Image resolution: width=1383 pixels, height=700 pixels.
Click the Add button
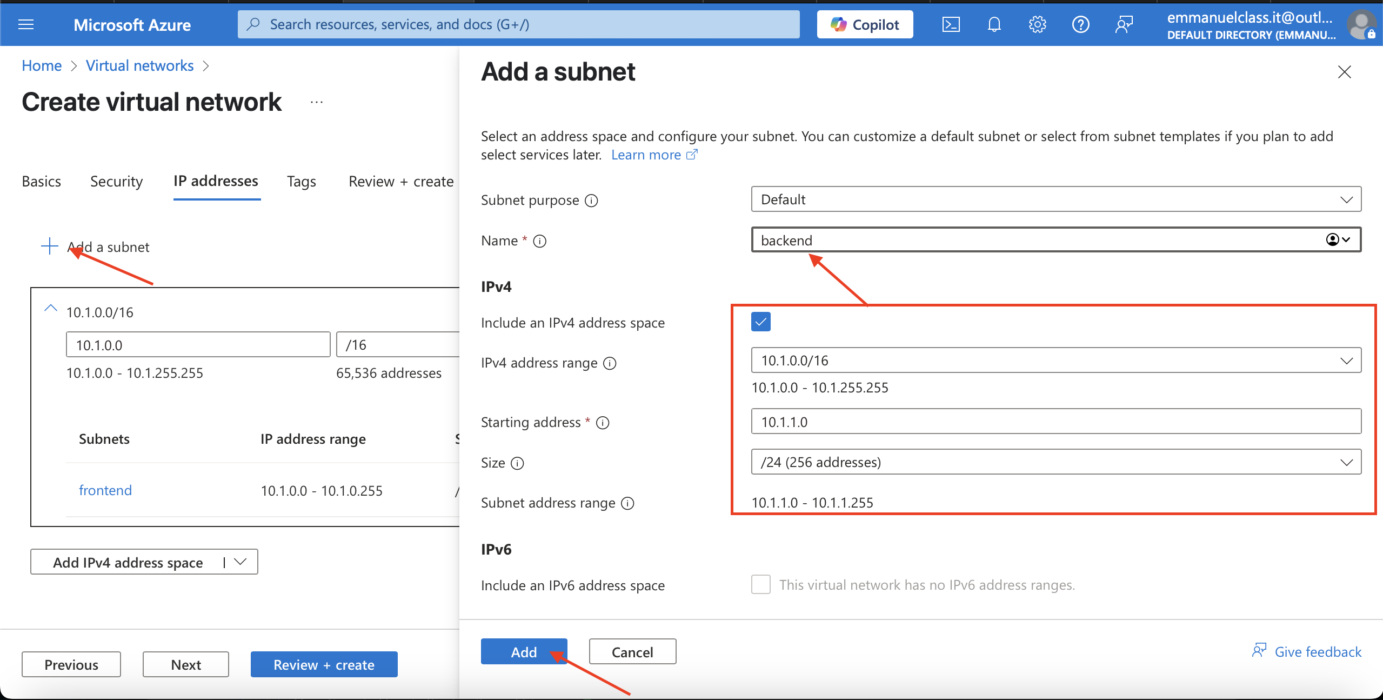tap(524, 652)
